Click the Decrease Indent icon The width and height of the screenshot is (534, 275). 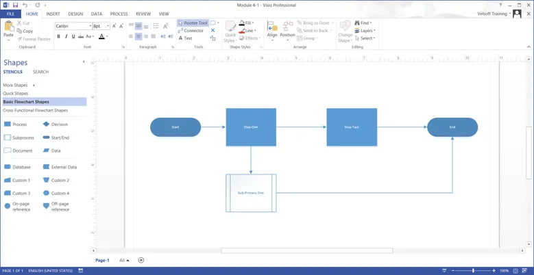(x=163, y=36)
